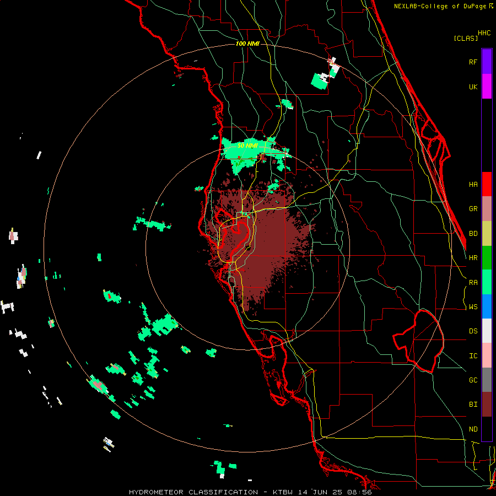Viewport: 496px width, 496px height.
Task: Click the 'KTBW' radar station identifier
Action: point(283,492)
